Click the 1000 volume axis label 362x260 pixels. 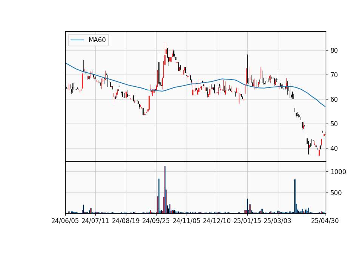coord(338,172)
